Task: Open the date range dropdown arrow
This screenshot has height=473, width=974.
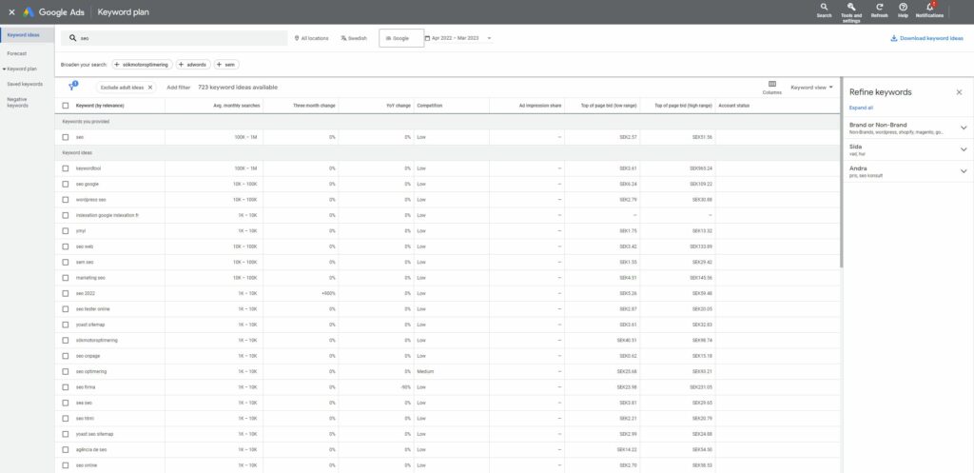Action: [x=490, y=38]
